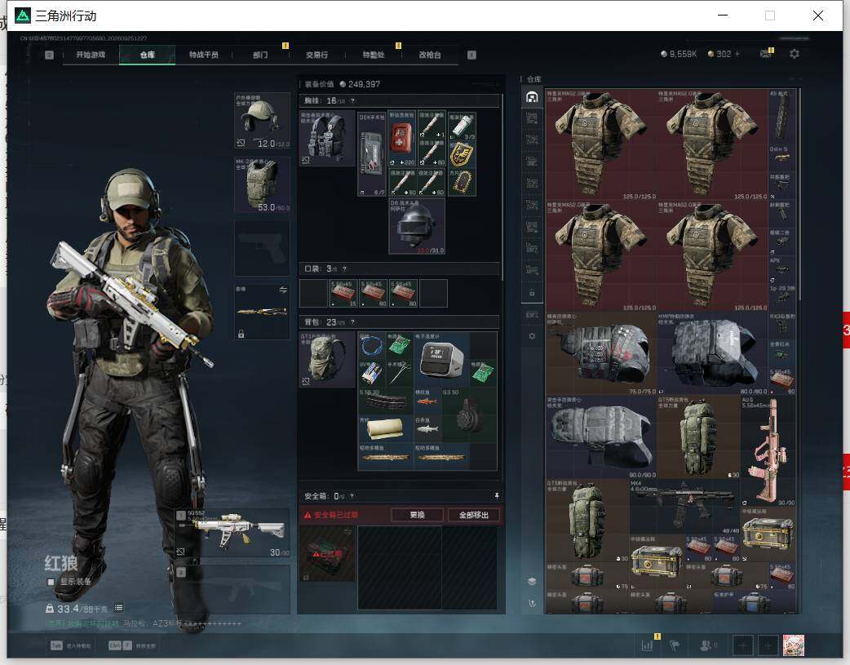Viewport: 850px width, 665px height.
Task: Open the warehouse sidebar gear icon
Action: (532, 336)
